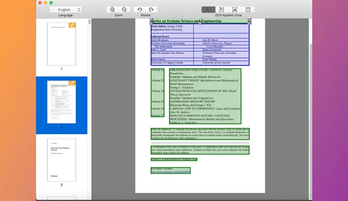This screenshot has height=201, width=348.
Task: Click 'Series Editor: George J. Klir' cell
Action: click(x=172, y=28)
